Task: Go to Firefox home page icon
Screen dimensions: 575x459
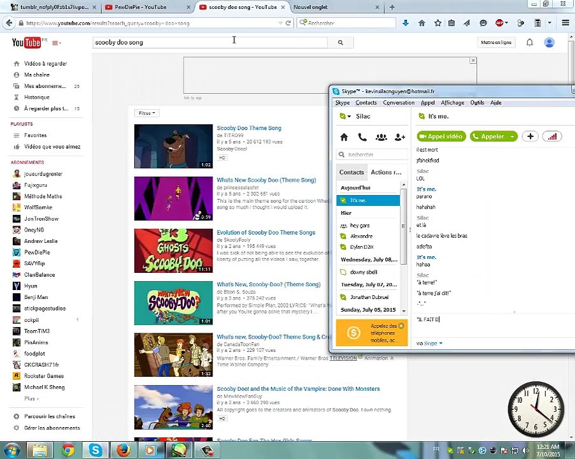Action: [x=422, y=23]
